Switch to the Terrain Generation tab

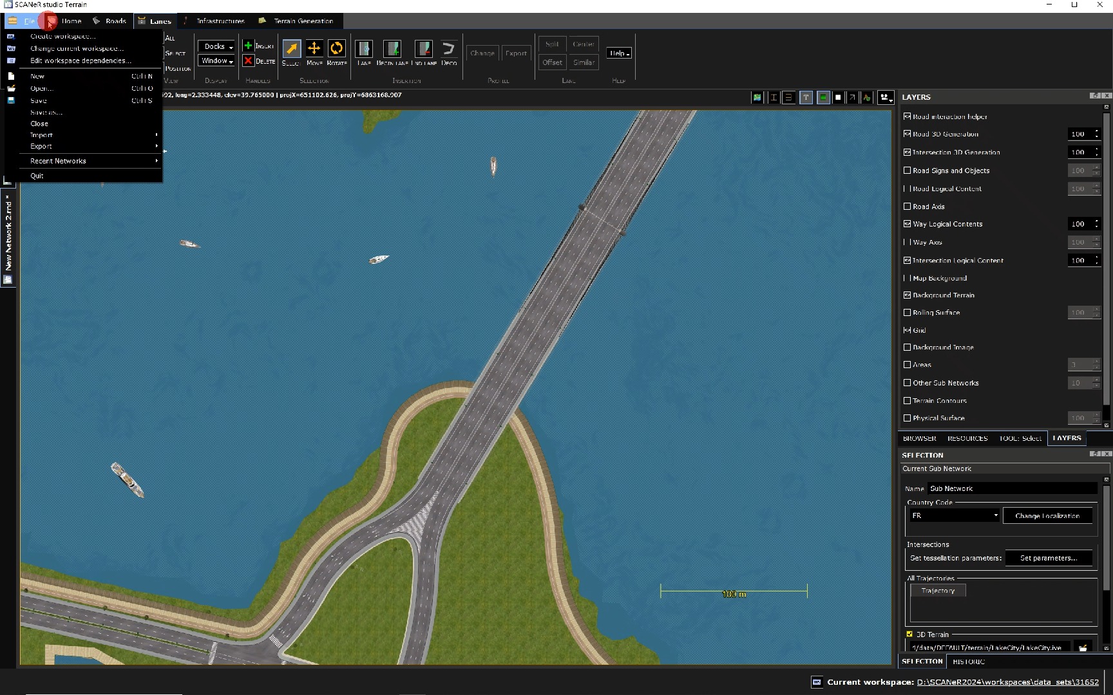(296, 21)
